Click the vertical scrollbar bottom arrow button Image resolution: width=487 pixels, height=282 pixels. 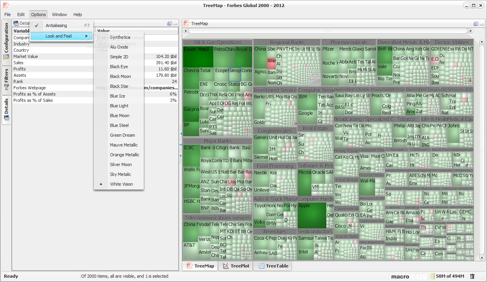click(x=482, y=257)
